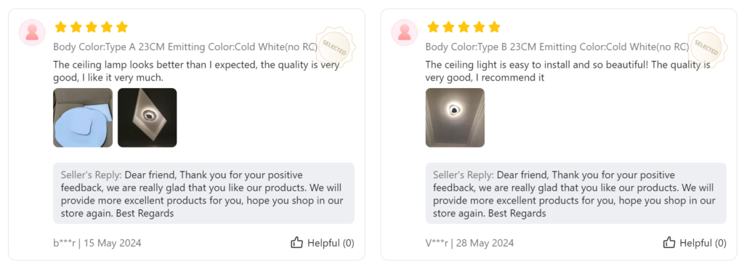The width and height of the screenshot is (744, 269).
Task: Click the thumbs-up icon on b***r's review
Action: click(x=296, y=242)
